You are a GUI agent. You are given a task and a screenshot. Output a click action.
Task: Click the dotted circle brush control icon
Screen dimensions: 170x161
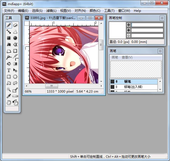click(x=129, y=30)
